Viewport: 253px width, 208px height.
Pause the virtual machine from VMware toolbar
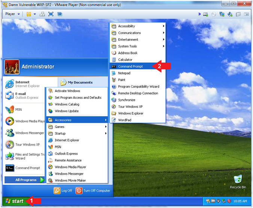coord(28,14)
